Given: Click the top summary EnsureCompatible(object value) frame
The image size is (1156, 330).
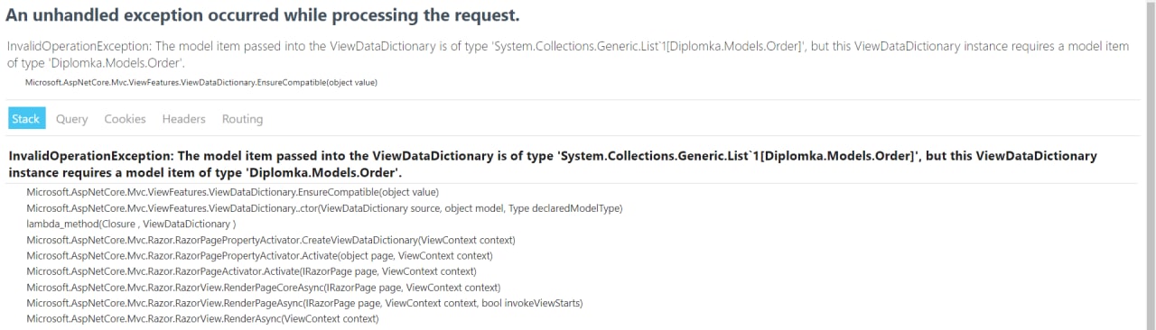Looking at the screenshot, I should point(200,82).
